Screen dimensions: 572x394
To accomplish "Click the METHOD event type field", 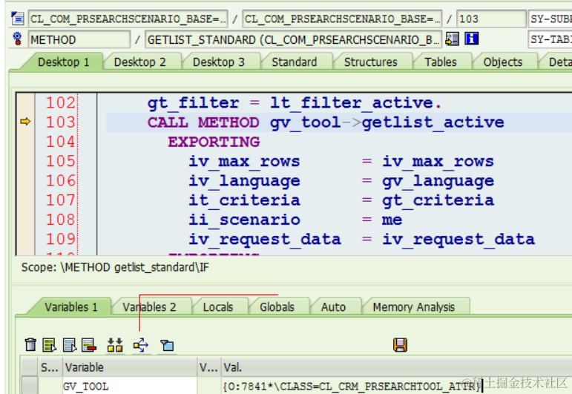I will [x=79, y=39].
